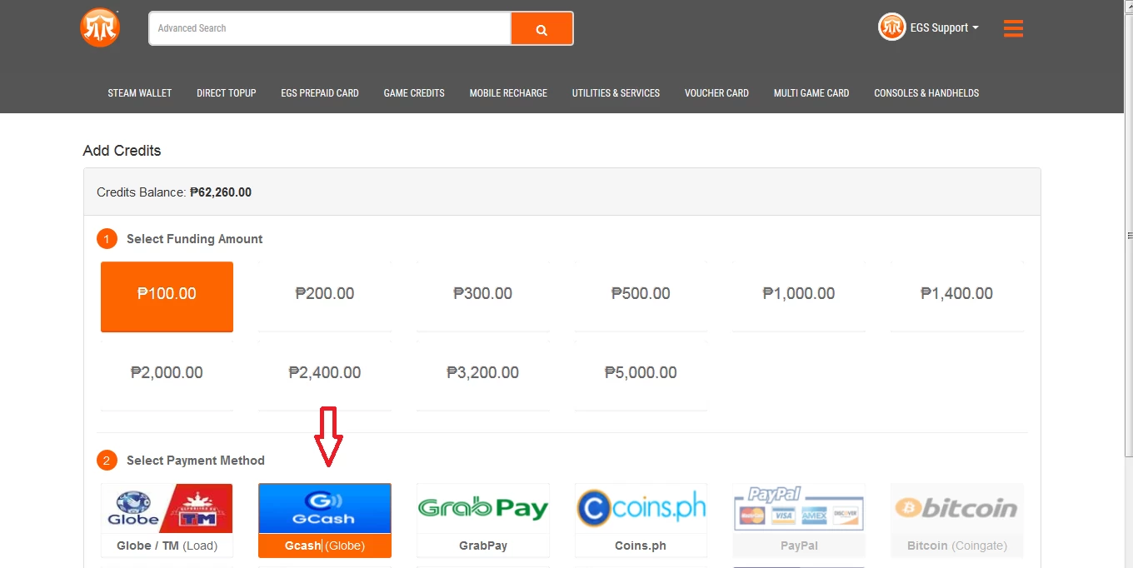Select the GCash logo image
This screenshot has height=568, width=1133.
click(325, 508)
